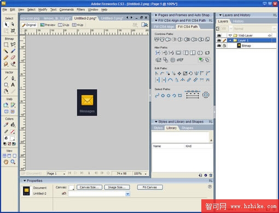
Task: Select the Eyedropper tool in Colors
Action: pyautogui.click(x=6, y=125)
